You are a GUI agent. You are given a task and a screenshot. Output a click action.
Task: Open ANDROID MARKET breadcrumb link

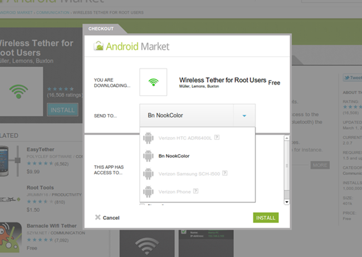[16, 12]
